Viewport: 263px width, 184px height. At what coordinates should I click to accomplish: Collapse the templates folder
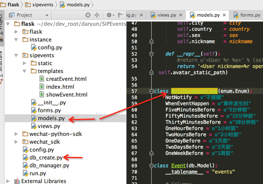(24, 71)
